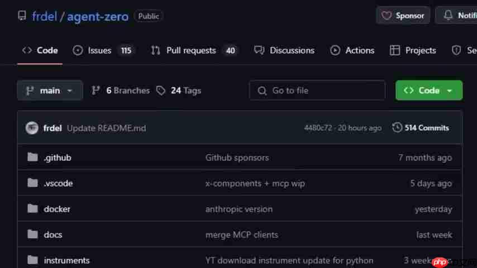Open the frdel owner link
This screenshot has height=268, width=477.
pyautogui.click(x=45, y=16)
